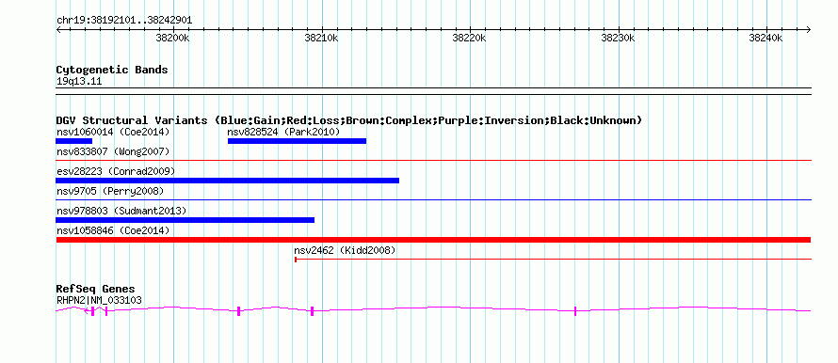Click the 38210k ruler label
838x363 pixels.
point(321,38)
